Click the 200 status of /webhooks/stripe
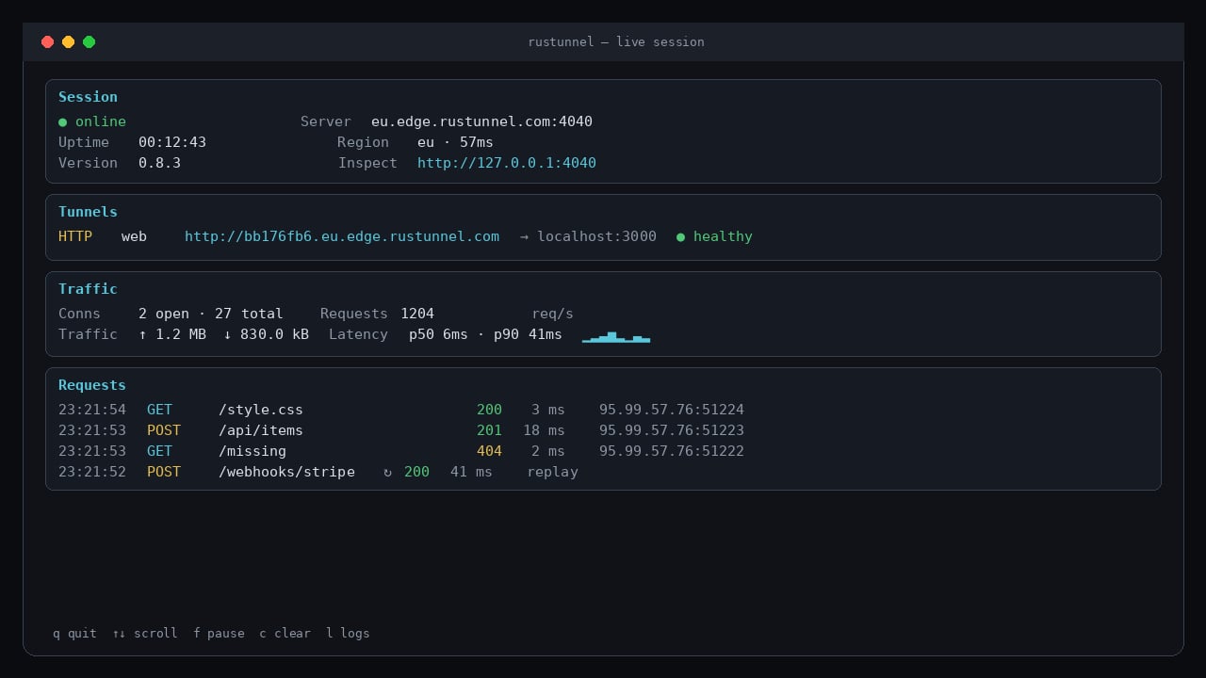This screenshot has height=678, width=1206. click(x=416, y=472)
